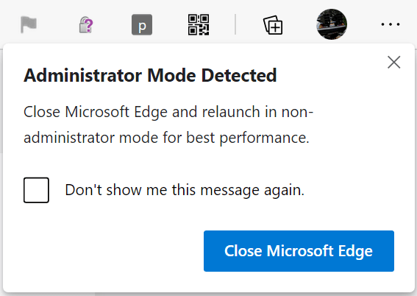
Task: Click the stacked squares with plus icon
Action: tap(273, 25)
